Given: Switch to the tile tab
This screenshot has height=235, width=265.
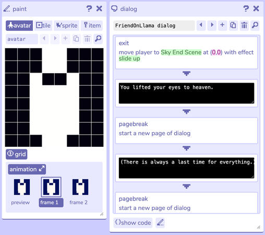Looking at the screenshot, I should tap(43, 26).
